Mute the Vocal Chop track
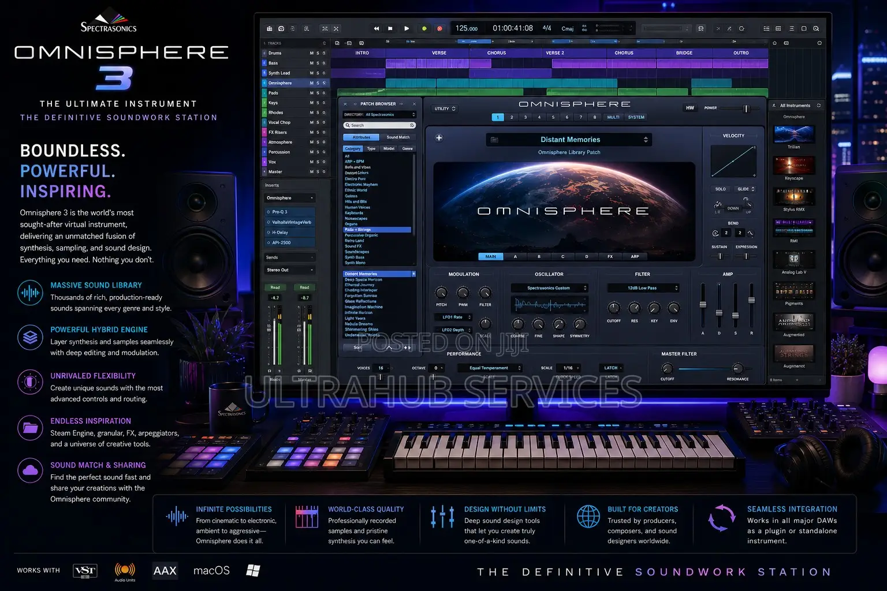The height and width of the screenshot is (591, 887). pos(312,122)
